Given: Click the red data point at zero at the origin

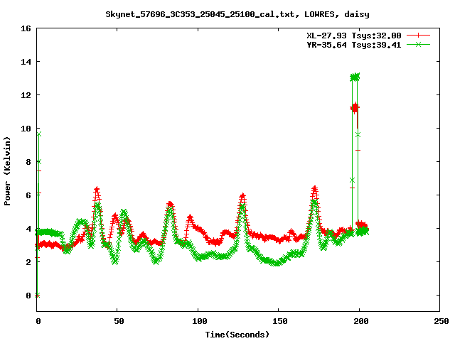Looking at the screenshot, I should click(x=37, y=295).
